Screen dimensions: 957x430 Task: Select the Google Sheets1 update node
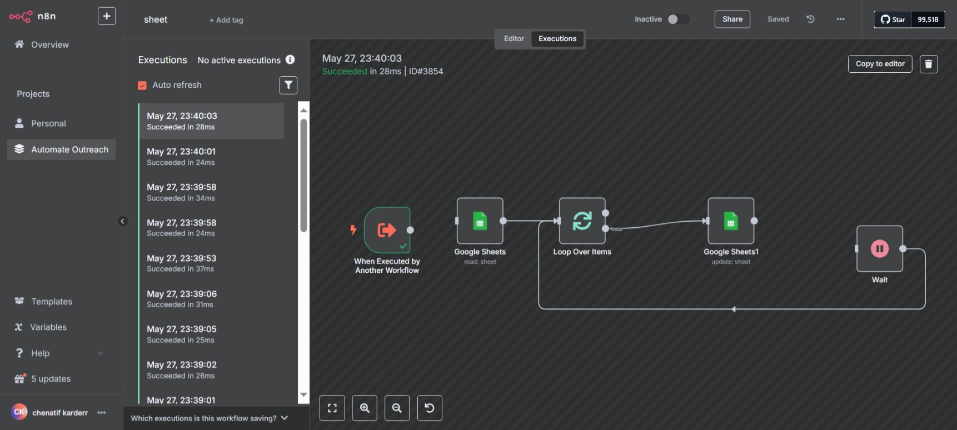tap(731, 221)
